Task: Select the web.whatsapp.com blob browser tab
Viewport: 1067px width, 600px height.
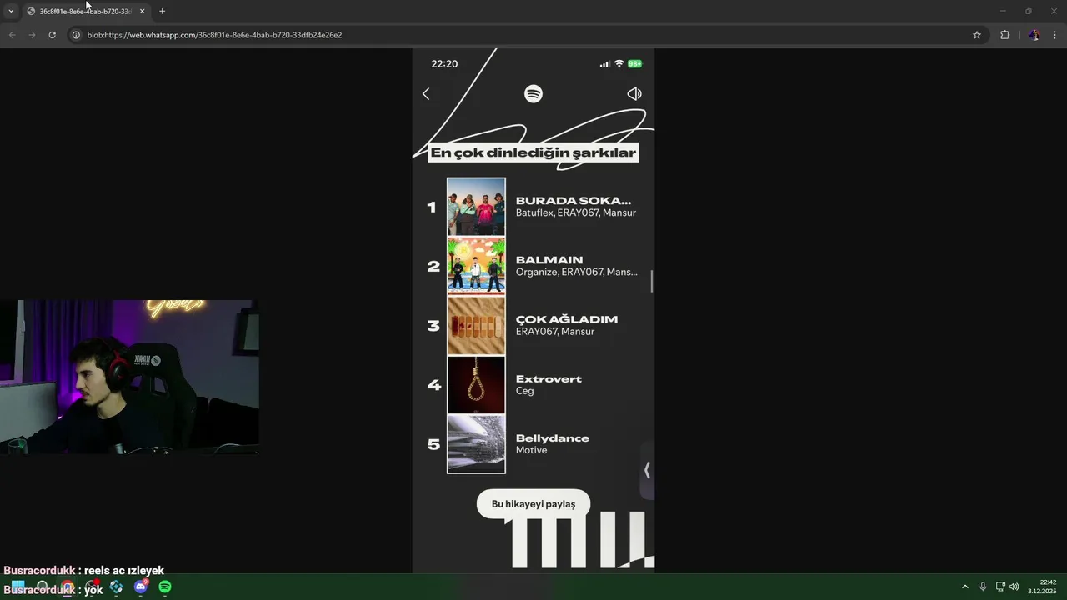Action: tap(85, 12)
